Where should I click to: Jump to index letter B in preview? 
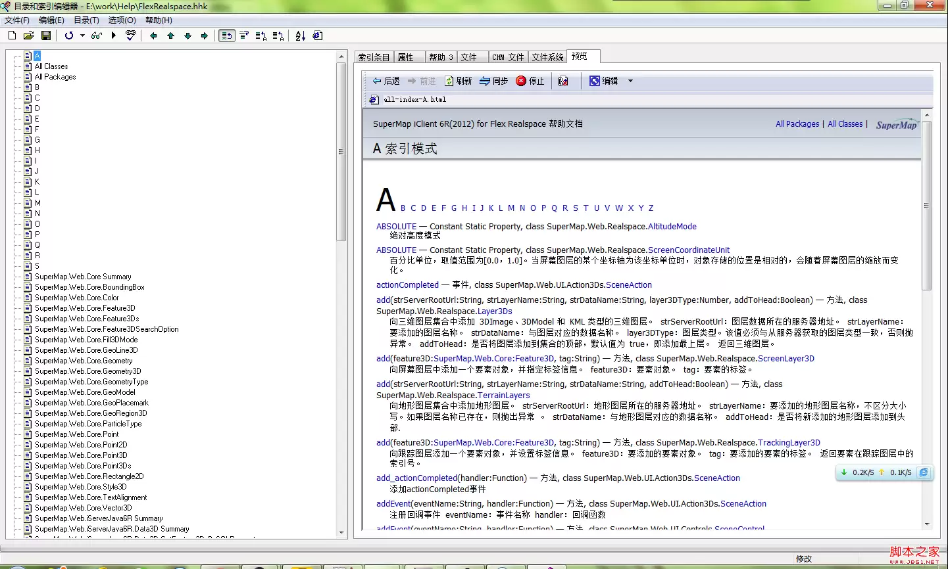pos(403,208)
